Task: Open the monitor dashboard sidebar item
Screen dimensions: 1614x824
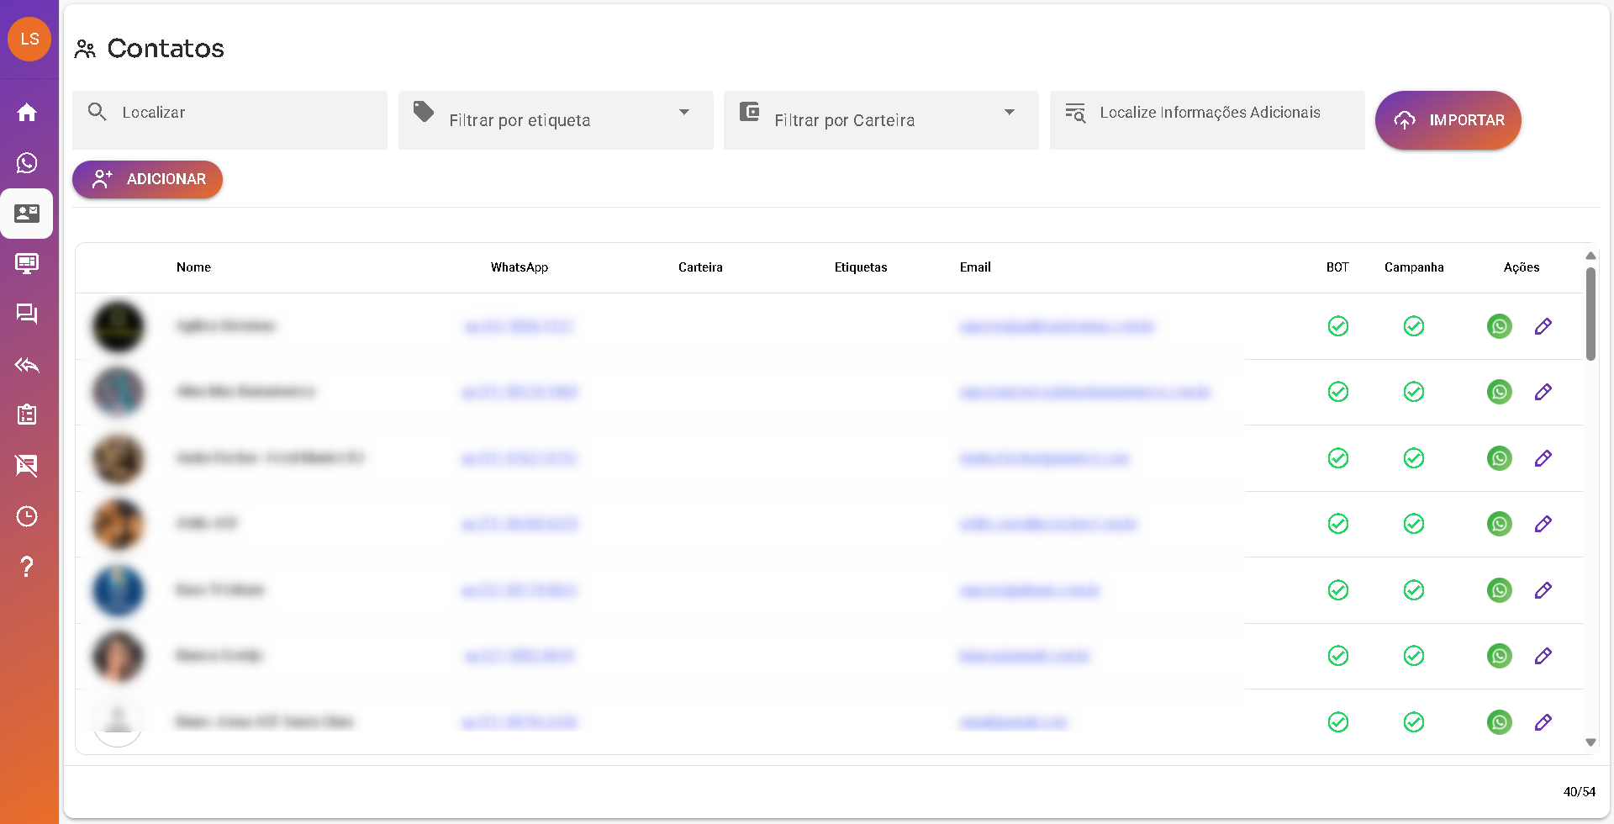Action: (x=27, y=264)
